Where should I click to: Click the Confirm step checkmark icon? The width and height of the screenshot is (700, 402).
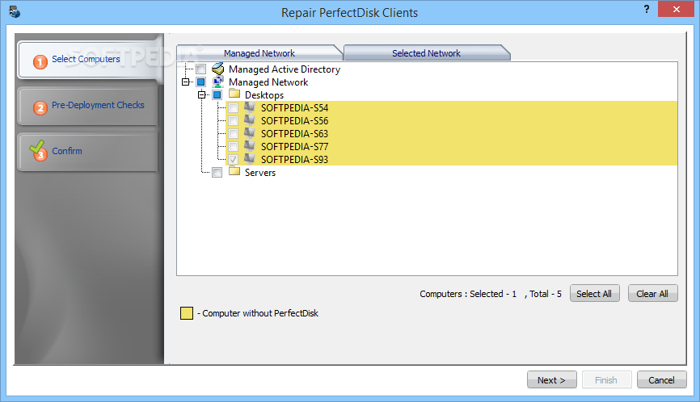coord(38,151)
